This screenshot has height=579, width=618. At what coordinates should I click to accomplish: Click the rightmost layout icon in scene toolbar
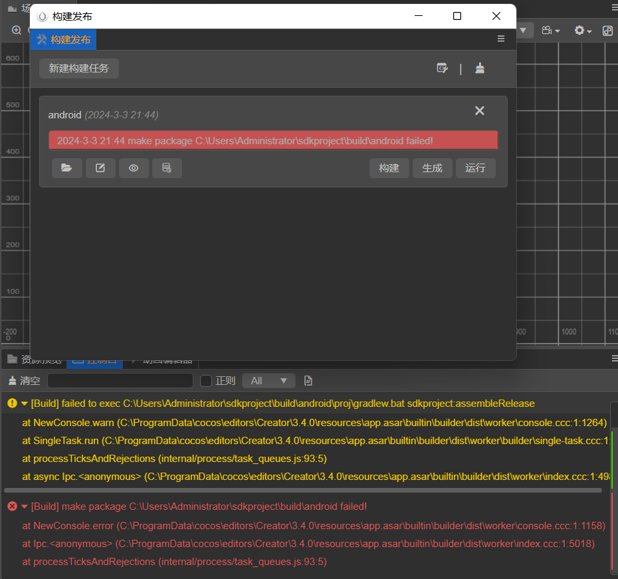click(607, 31)
